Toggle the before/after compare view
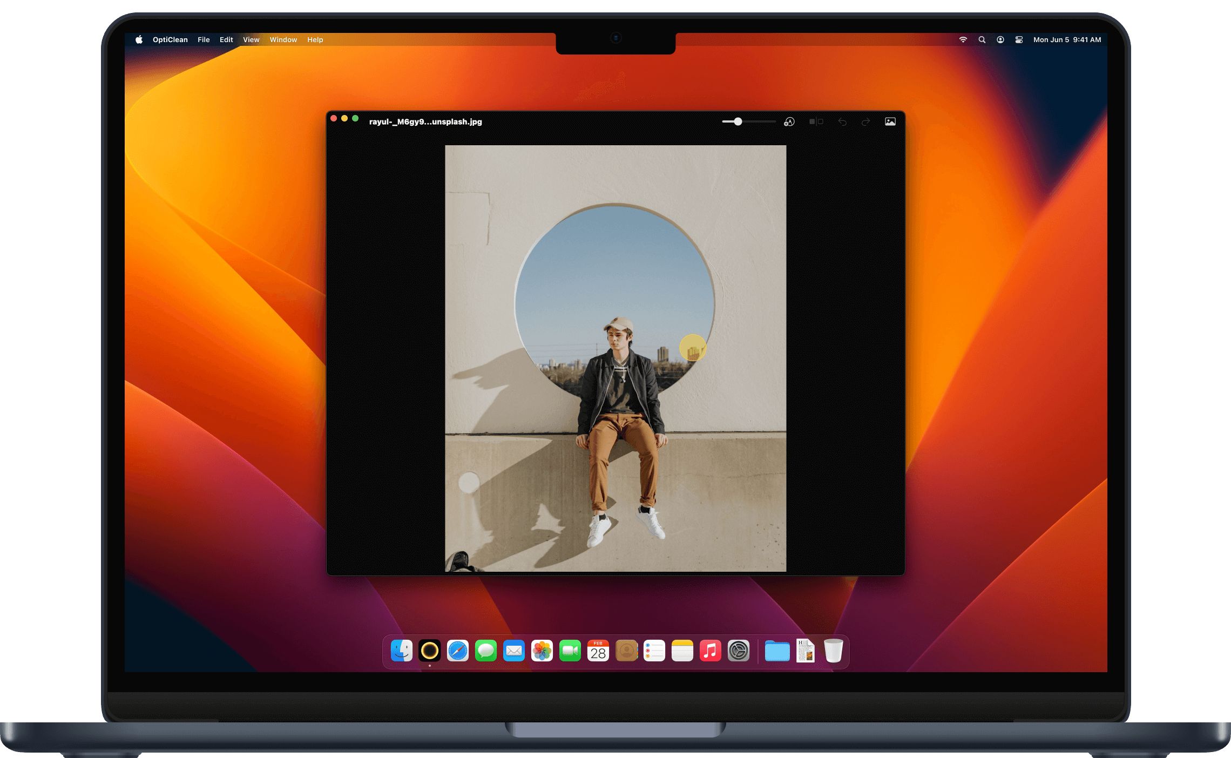Image resolution: width=1231 pixels, height=758 pixels. [x=816, y=122]
